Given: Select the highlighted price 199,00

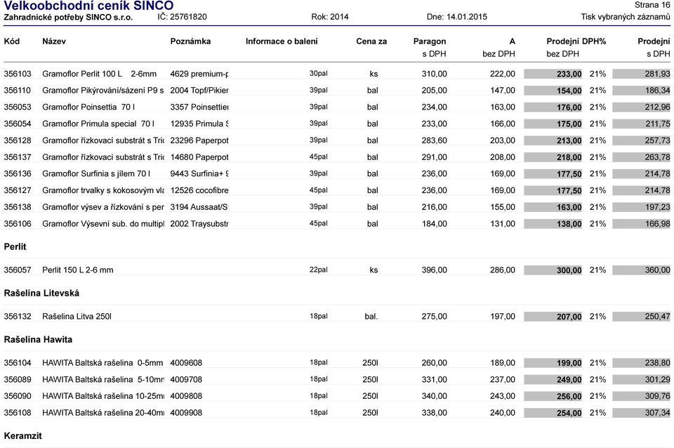Looking at the screenshot, I should (x=569, y=363).
